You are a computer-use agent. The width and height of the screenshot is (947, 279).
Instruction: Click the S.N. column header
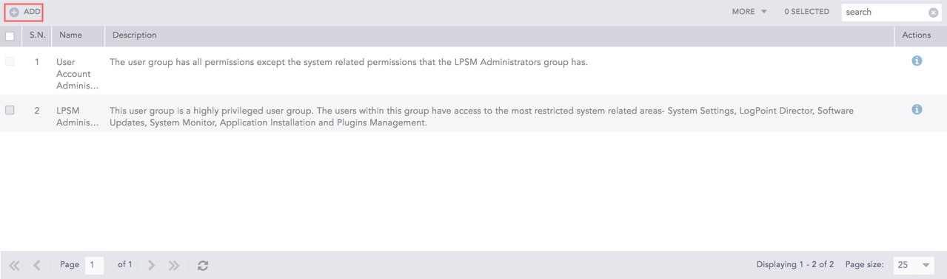(37, 35)
